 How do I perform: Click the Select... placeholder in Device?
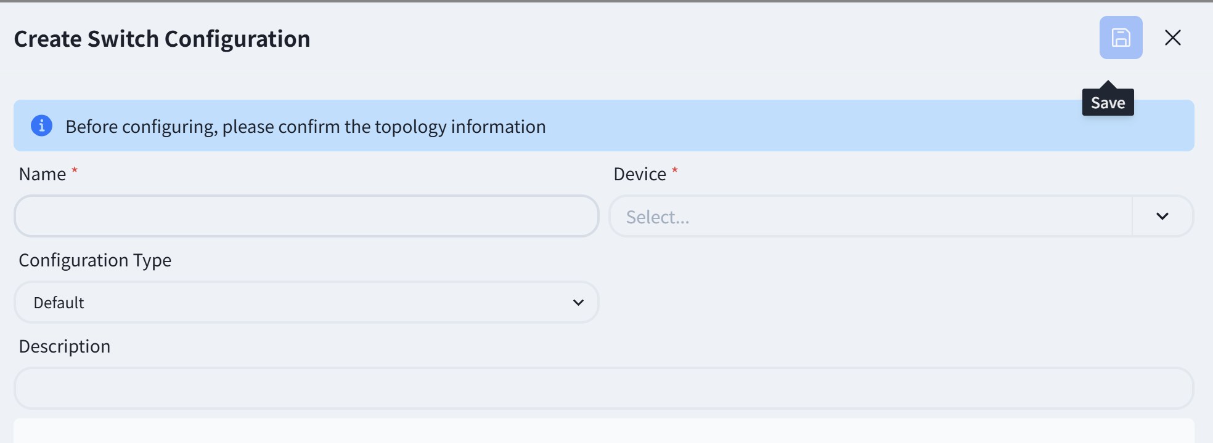(x=658, y=217)
